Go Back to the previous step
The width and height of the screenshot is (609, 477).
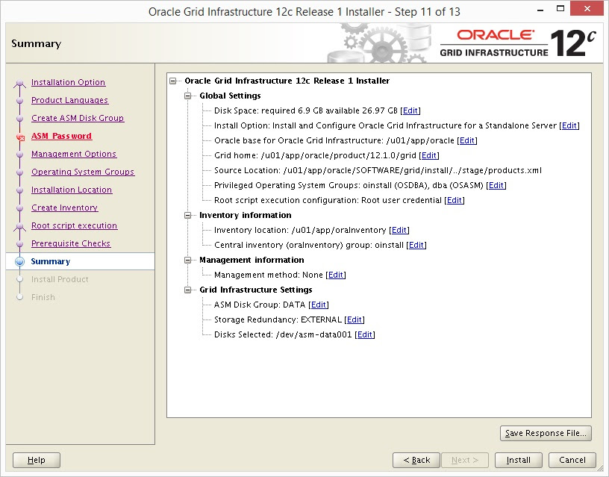point(416,460)
